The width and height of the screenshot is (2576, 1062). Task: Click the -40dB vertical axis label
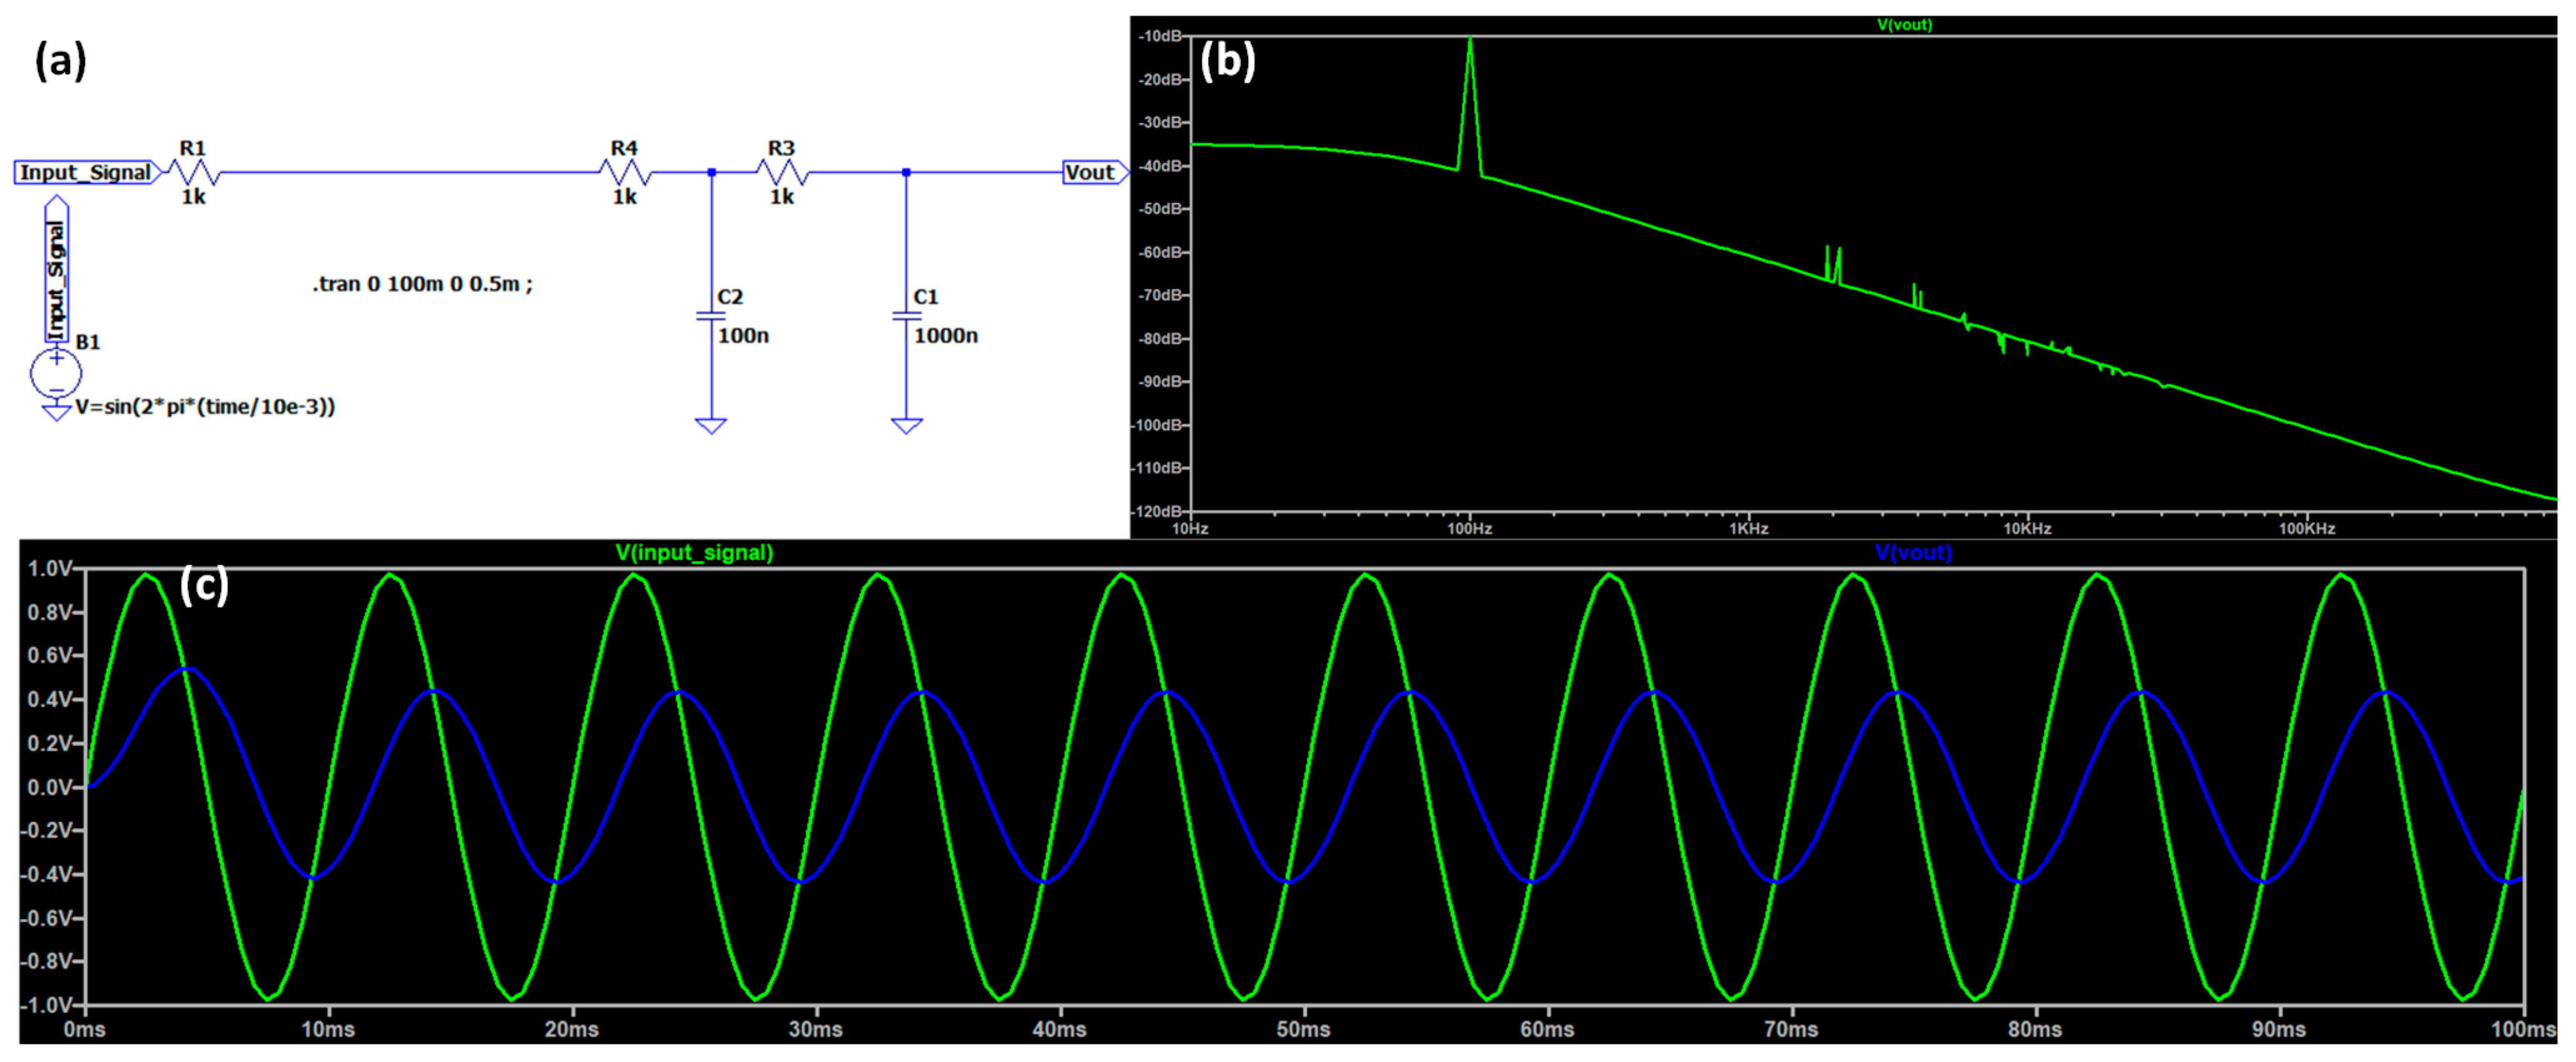[1160, 166]
